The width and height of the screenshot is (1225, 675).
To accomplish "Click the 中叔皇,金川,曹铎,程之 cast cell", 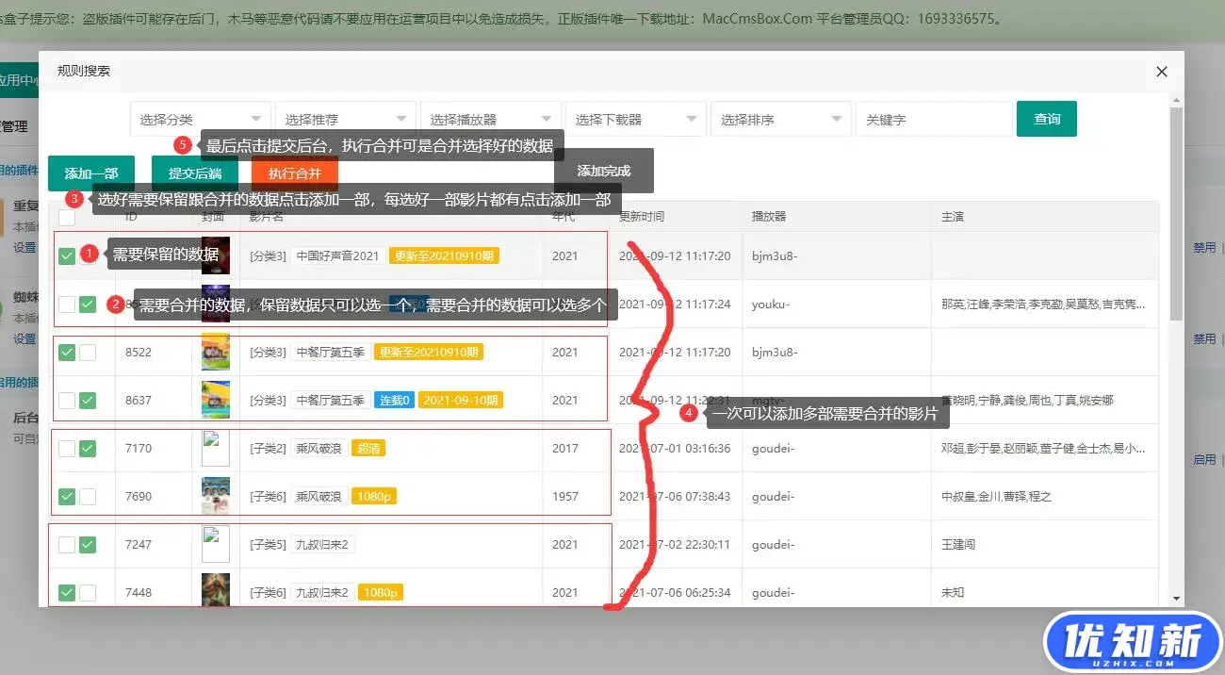I will 998,497.
